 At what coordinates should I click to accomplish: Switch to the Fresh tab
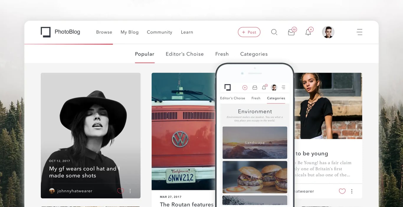pyautogui.click(x=222, y=54)
